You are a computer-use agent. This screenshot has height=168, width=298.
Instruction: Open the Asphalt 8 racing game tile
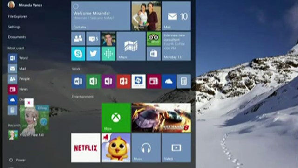(161, 118)
